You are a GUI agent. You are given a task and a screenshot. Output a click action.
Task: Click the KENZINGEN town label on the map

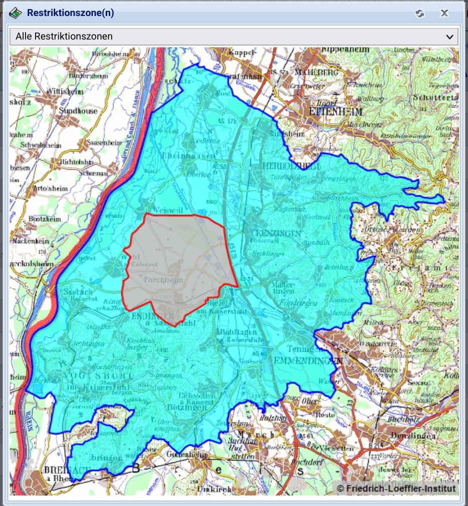click(x=279, y=233)
